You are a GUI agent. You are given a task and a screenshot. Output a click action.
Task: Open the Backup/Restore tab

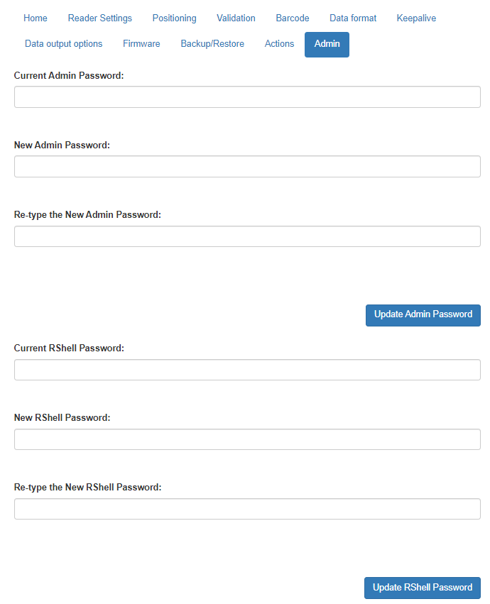212,43
